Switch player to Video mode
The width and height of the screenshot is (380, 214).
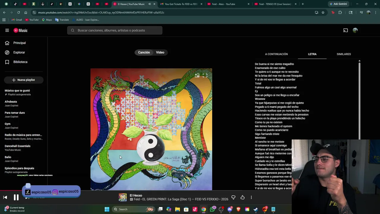point(160,52)
